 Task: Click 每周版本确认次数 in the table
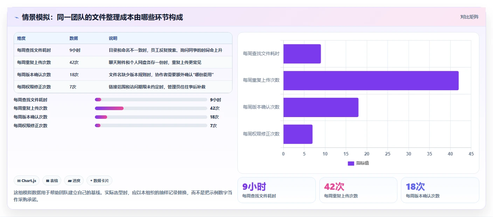click(x=34, y=75)
